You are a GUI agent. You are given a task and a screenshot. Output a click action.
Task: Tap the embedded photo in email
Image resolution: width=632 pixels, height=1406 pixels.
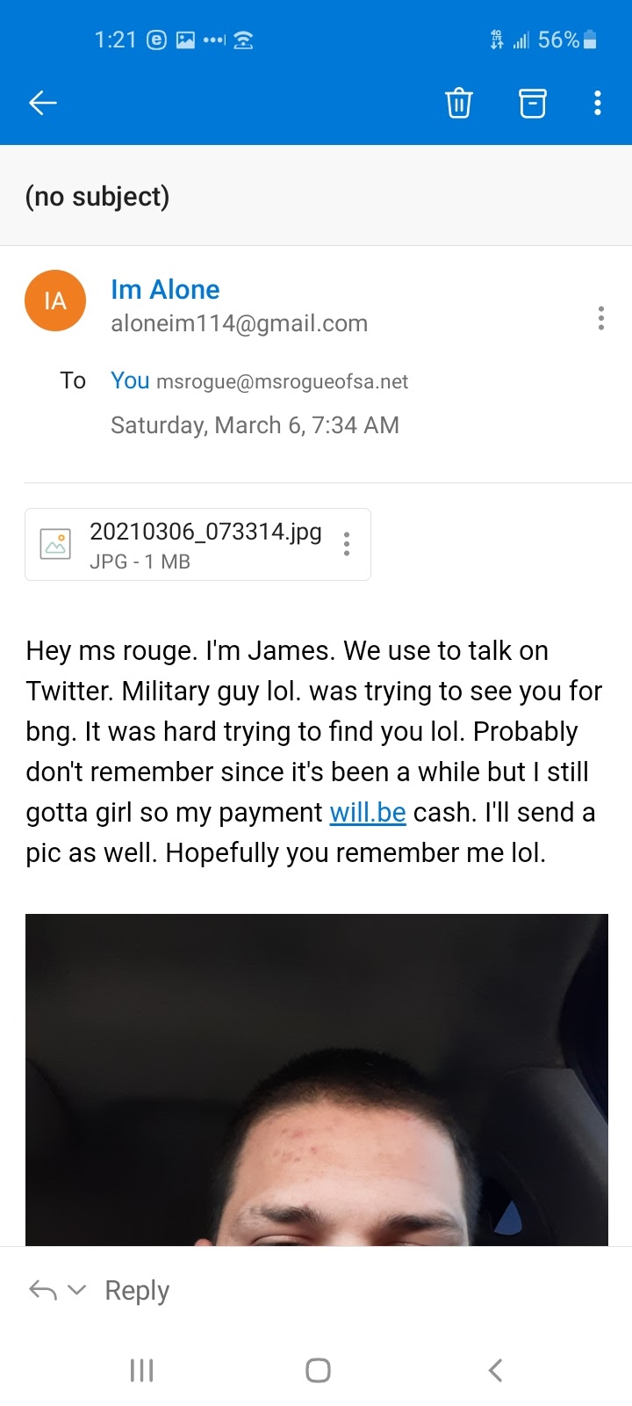pyautogui.click(x=316, y=1079)
